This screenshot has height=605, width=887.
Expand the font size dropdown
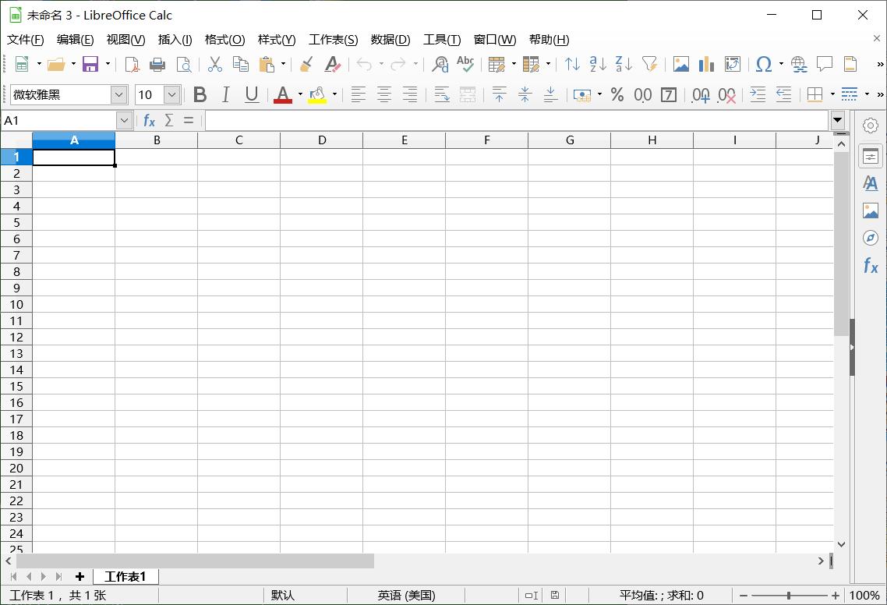click(172, 94)
